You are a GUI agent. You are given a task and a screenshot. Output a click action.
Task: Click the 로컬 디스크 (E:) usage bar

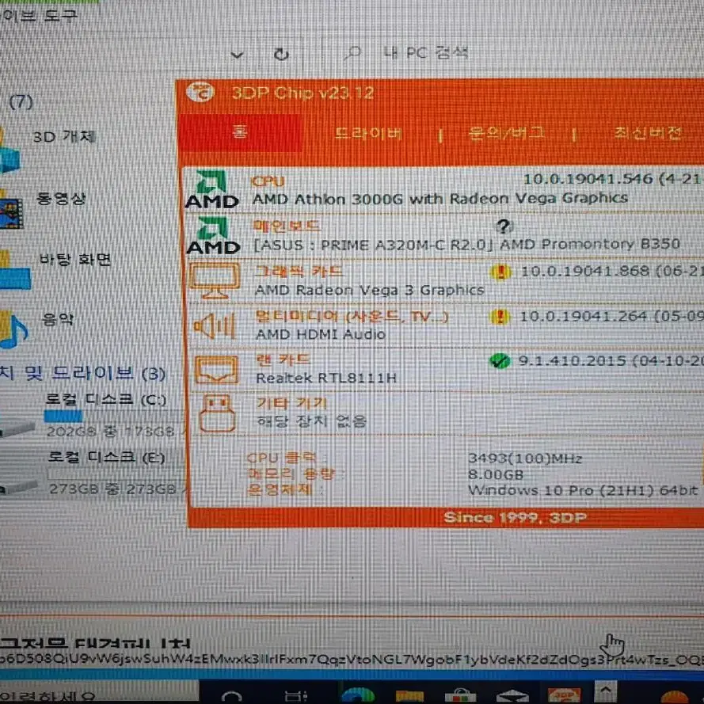[x=116, y=474]
